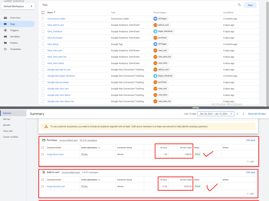Click purchase trigger icon for GA4_Purchase
The height and width of the screenshot is (201, 269).
point(155,38)
